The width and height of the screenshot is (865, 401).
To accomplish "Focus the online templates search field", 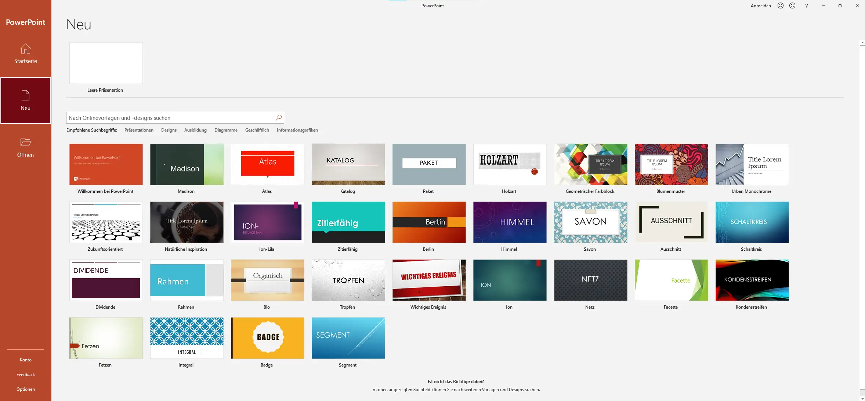I will coord(169,118).
